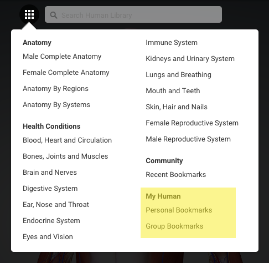This screenshot has height=263, width=269.
Task: Open Female Complete Anatomy
Action: click(x=66, y=73)
